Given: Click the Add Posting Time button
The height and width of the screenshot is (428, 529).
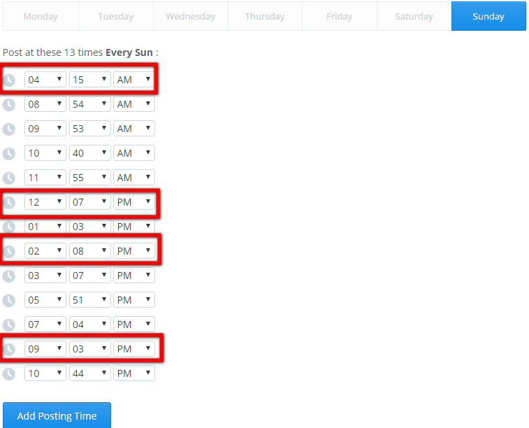Looking at the screenshot, I should coord(57,415).
